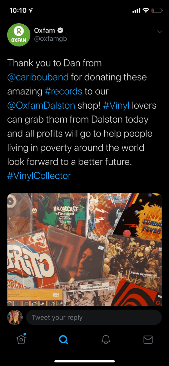Open the #VinylCollector hashtag
Screen dimensions: 169x366
(39, 176)
